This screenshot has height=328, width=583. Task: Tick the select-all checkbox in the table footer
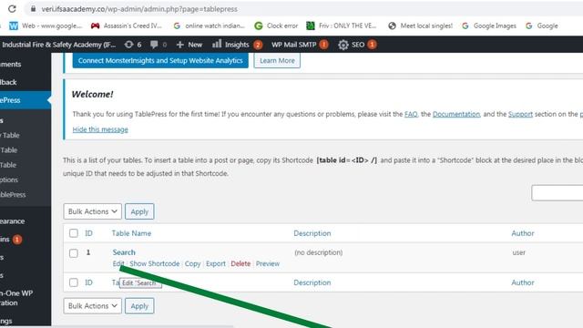[74, 282]
